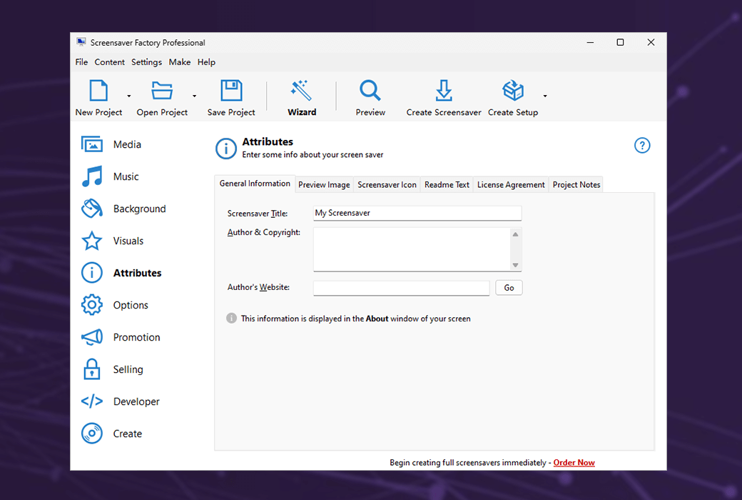Open the Media section icon in sidebar

[x=92, y=144]
